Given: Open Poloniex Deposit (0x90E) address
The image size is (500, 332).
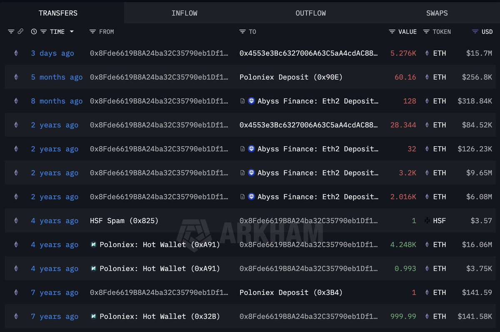Looking at the screenshot, I should point(291,77).
